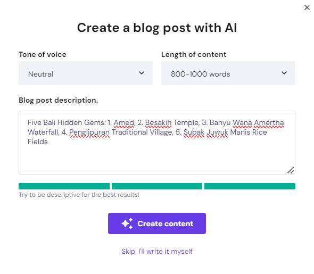
Task: Place cursor on the word 'Juwuk'
Action: click(217, 132)
